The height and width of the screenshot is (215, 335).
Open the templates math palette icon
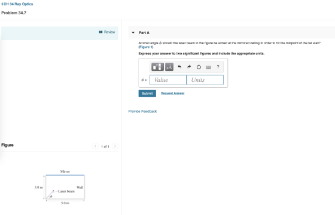(x=157, y=67)
